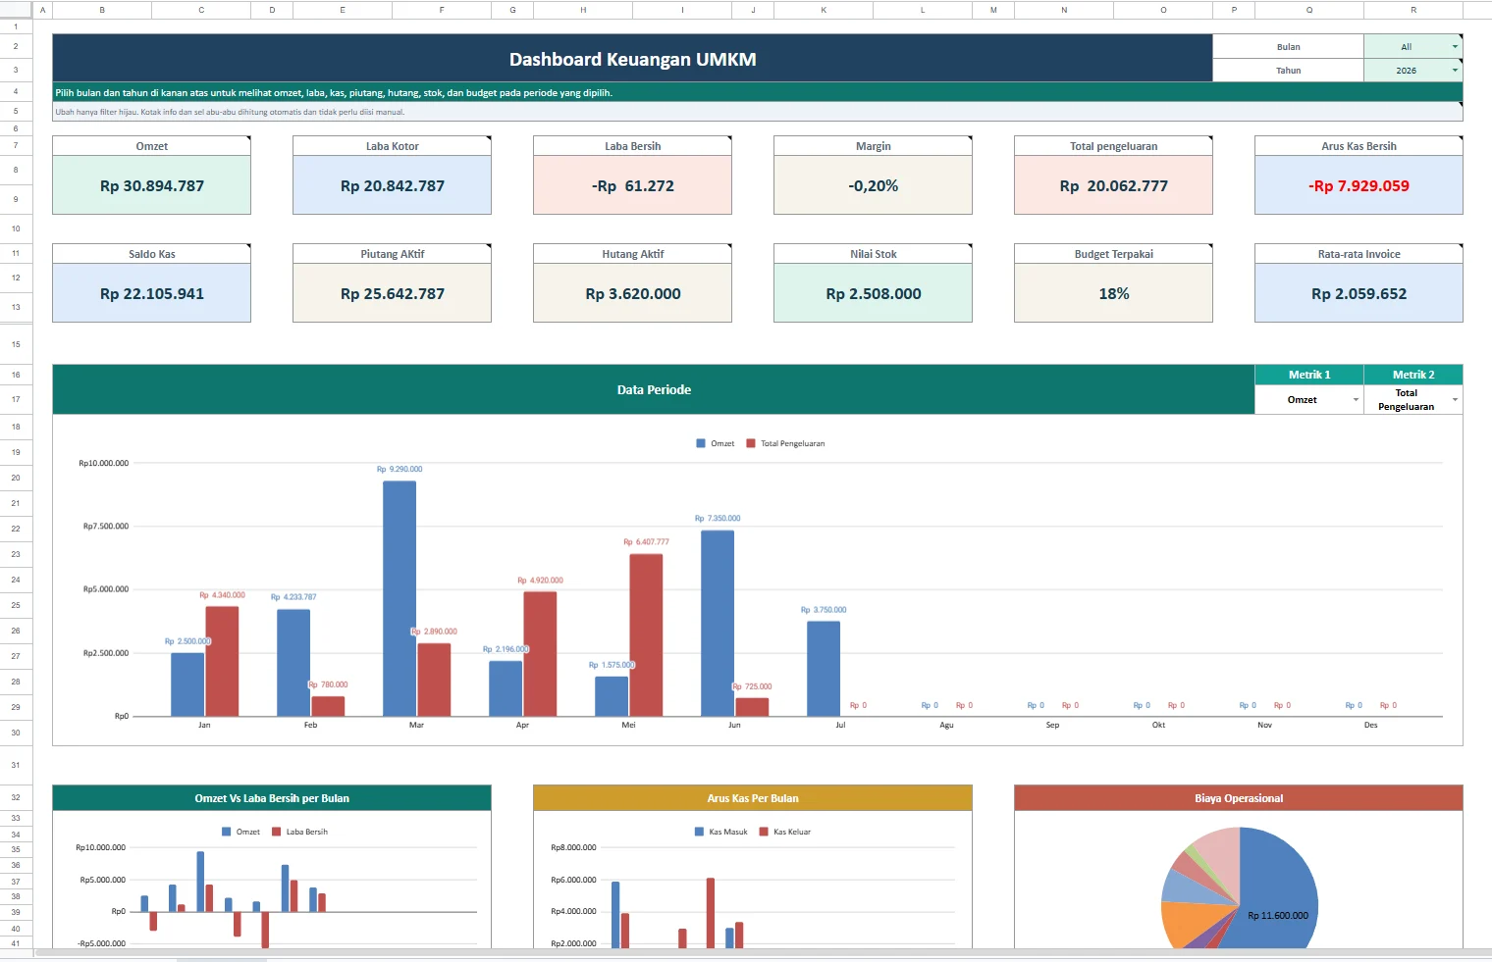1492x962 pixels.
Task: Click the Nilai Stok card title
Action: tap(874, 254)
